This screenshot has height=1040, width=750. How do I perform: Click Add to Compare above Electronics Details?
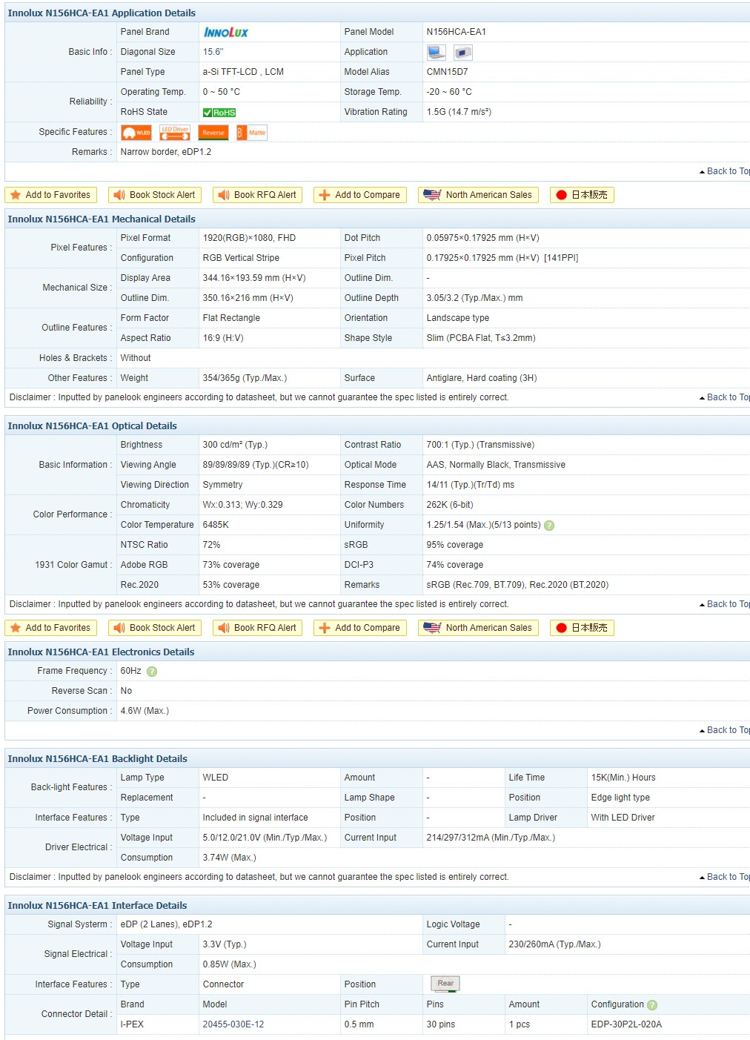tap(360, 628)
